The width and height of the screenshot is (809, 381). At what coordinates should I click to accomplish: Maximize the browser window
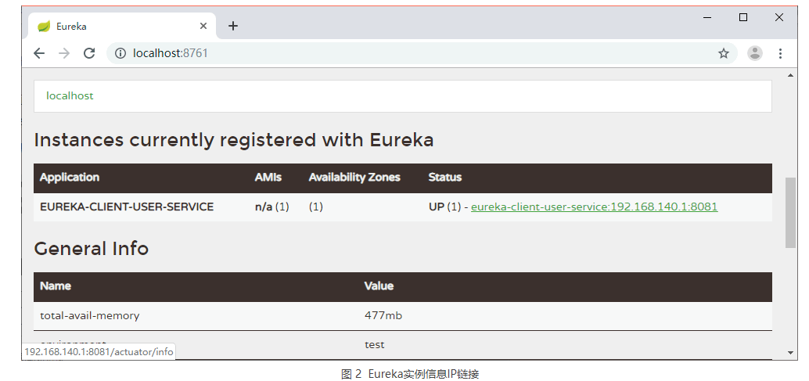743,17
